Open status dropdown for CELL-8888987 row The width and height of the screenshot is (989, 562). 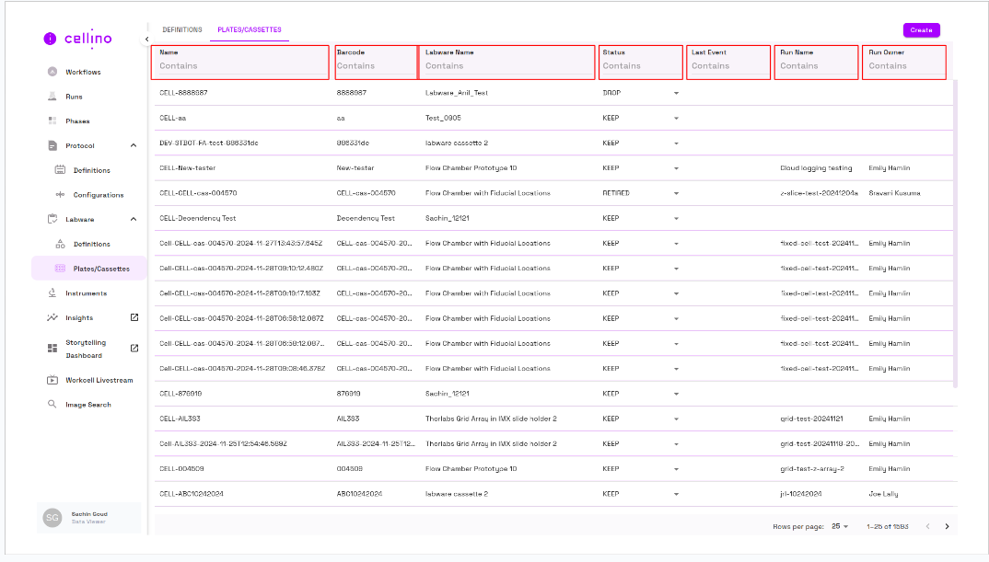coord(676,93)
